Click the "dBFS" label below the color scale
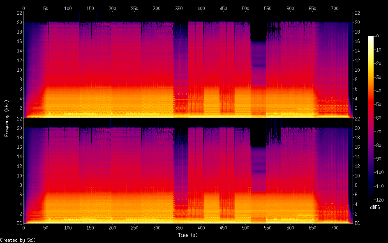The width and height of the screenshot is (388, 243). pyautogui.click(x=375, y=207)
